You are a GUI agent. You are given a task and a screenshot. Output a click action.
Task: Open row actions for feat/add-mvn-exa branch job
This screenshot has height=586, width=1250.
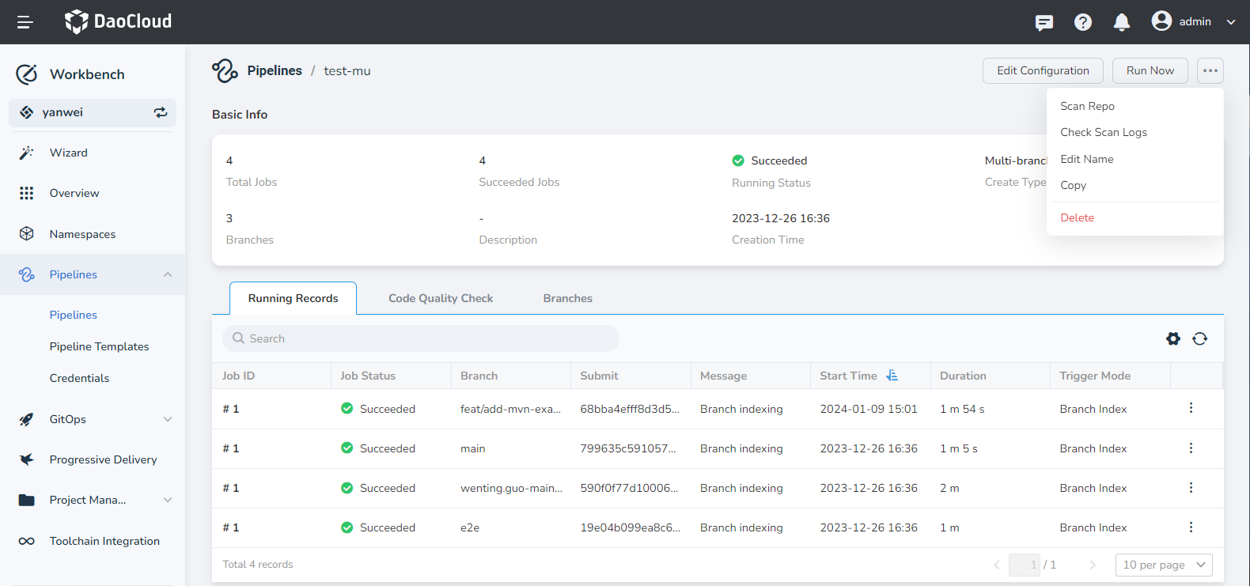pos(1191,408)
